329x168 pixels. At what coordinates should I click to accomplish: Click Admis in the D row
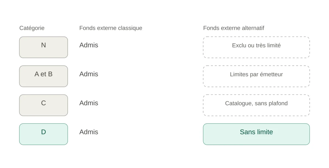pos(89,132)
